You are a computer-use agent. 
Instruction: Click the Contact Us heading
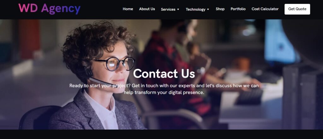(164, 73)
